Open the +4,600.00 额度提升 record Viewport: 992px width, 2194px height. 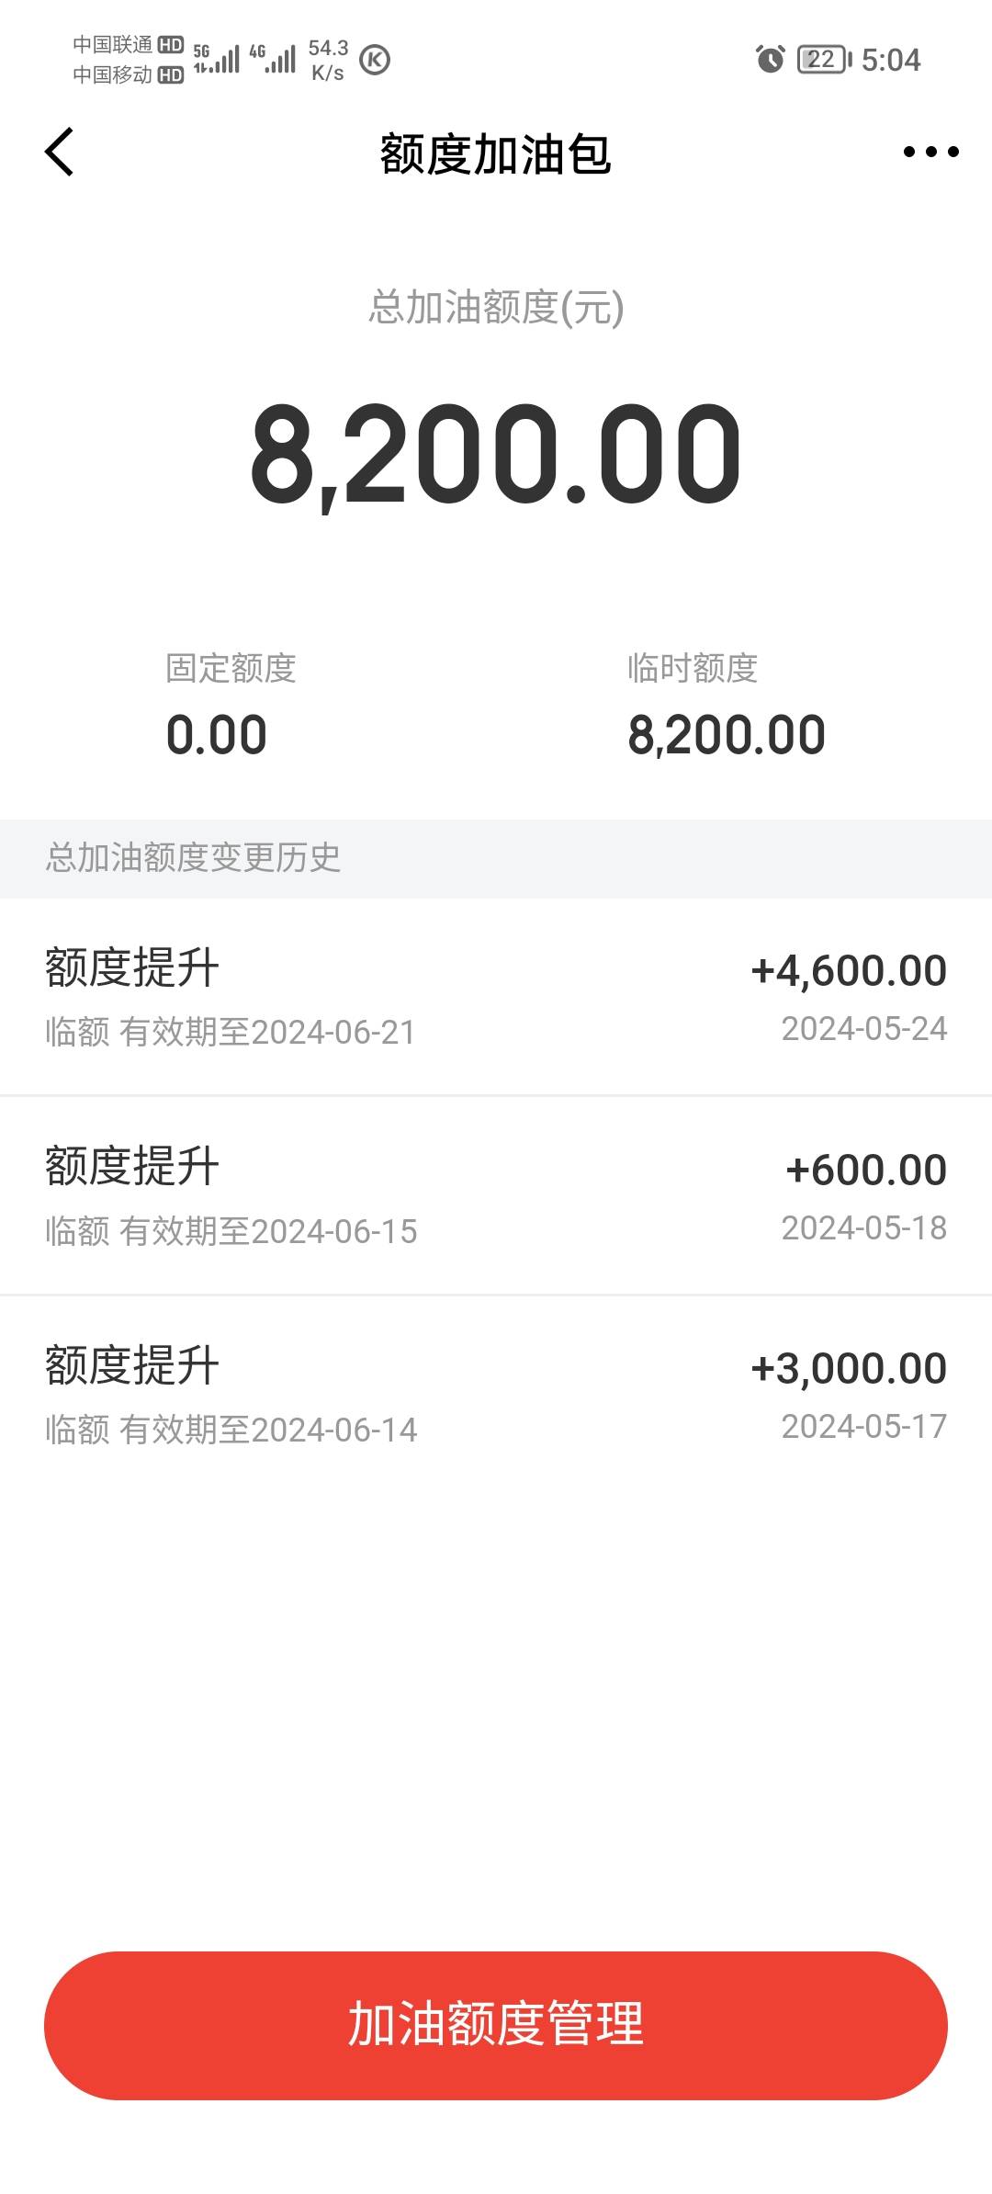[496, 998]
